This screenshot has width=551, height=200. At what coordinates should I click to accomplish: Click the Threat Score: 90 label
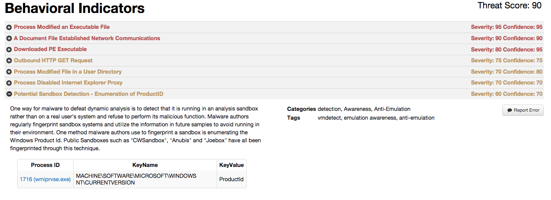point(510,6)
